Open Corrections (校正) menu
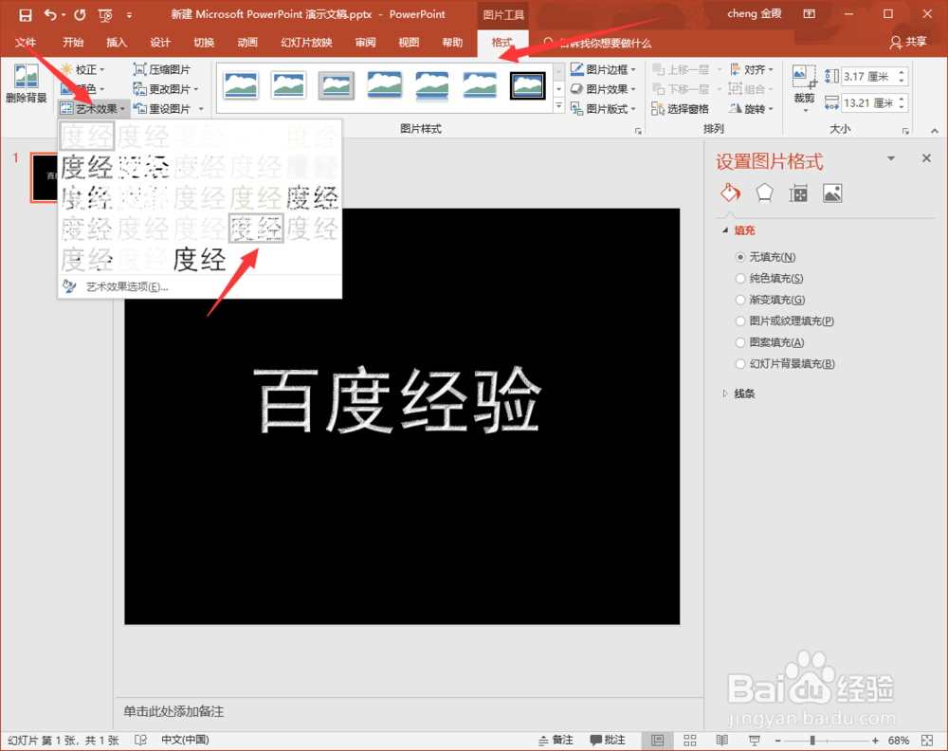948x751 pixels. tap(83, 69)
